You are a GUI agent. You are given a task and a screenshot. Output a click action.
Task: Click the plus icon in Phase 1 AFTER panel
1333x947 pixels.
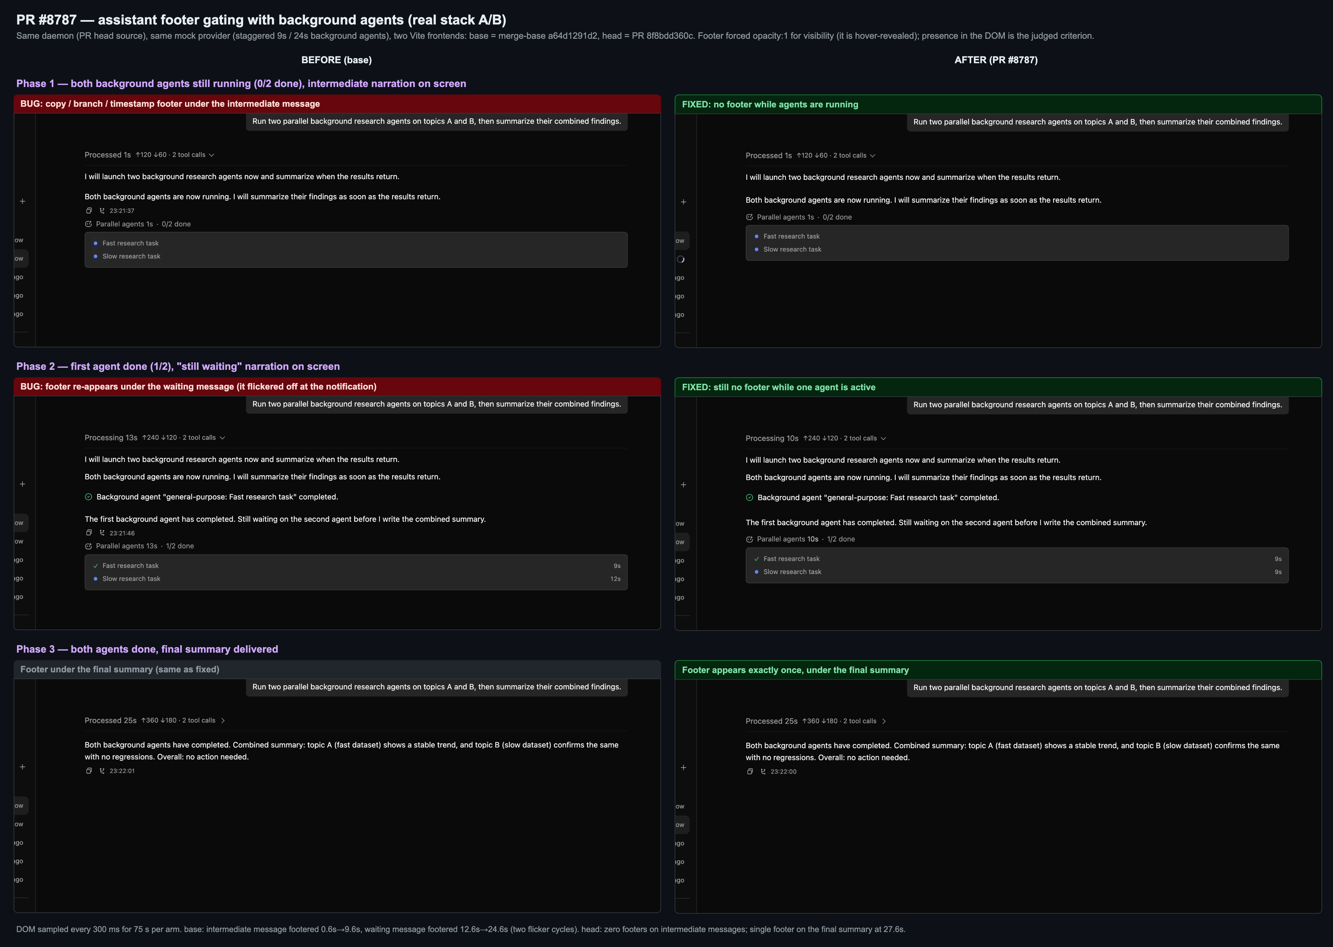point(683,202)
